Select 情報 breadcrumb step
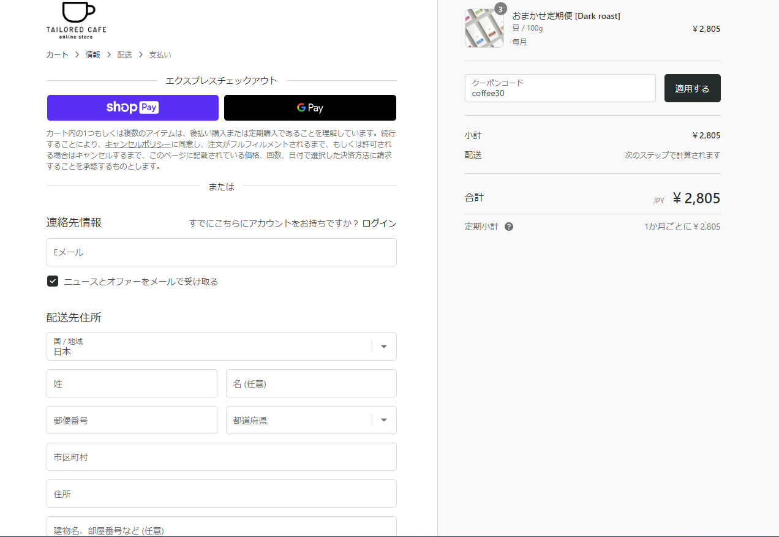Image resolution: width=779 pixels, height=537 pixels. pyautogui.click(x=93, y=54)
